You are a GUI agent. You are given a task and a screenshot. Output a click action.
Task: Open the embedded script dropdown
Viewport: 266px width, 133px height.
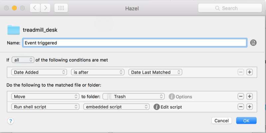[x=116, y=107]
